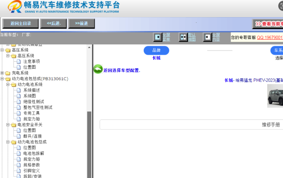Image resolution: width=283 pixels, height=178 pixels.
Task: Select the 默认视图 layout icon
Action: [x=183, y=37]
